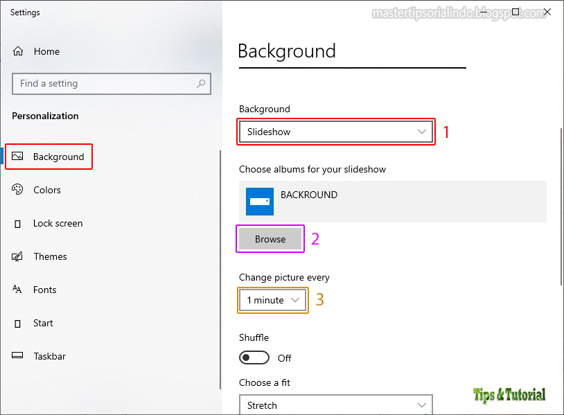Click the Themes brush icon
The height and width of the screenshot is (415, 564).
click(17, 256)
